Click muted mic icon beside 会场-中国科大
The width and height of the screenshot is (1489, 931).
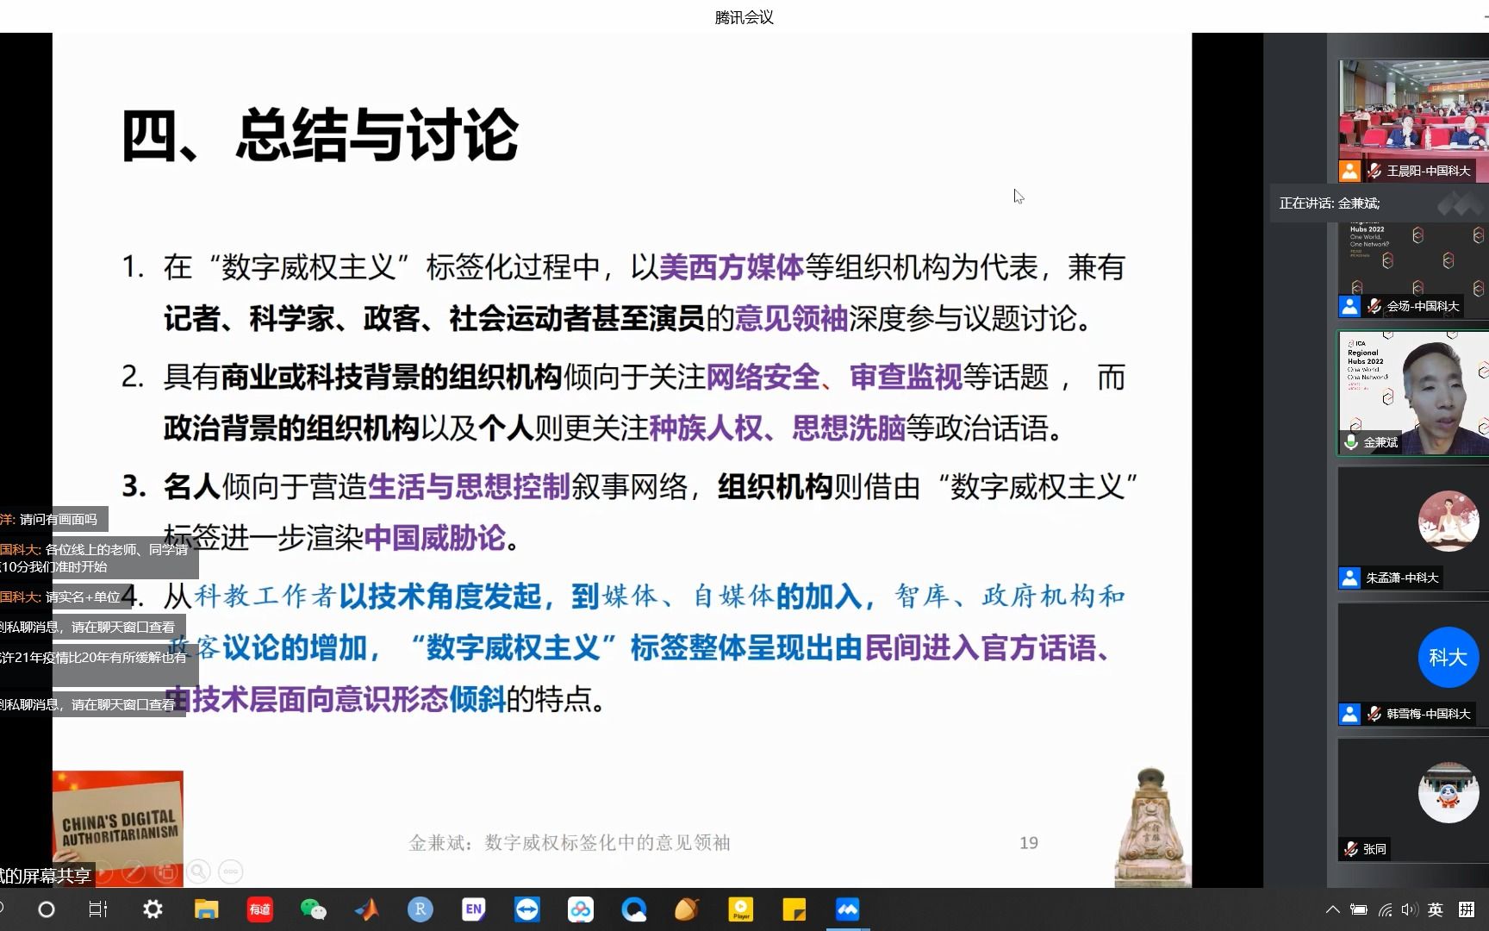click(x=1374, y=306)
